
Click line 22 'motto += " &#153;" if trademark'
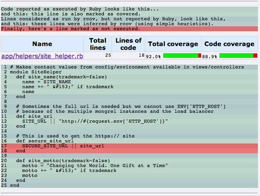130,171
